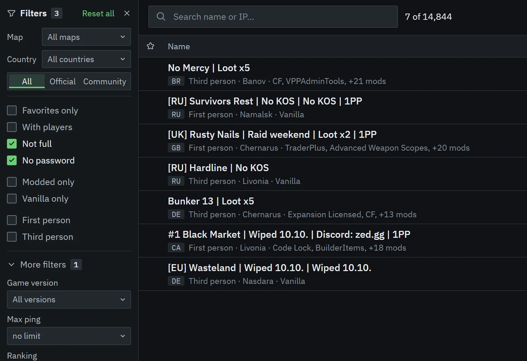
Task: Click the active filters count badge 3
Action: pos(57,13)
